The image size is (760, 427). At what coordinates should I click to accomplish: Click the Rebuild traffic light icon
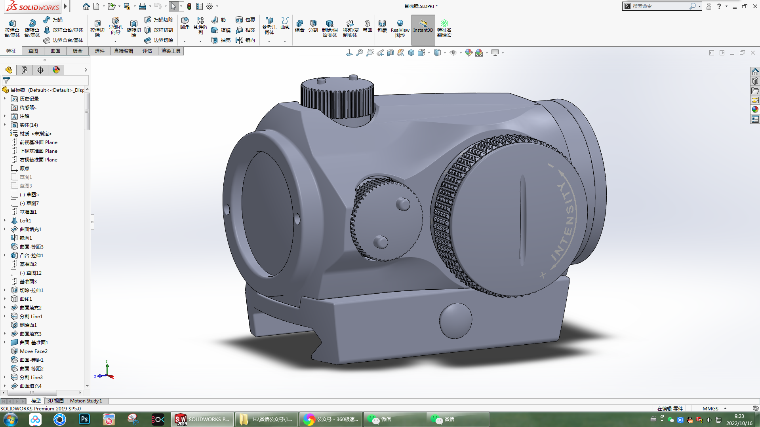coord(189,6)
